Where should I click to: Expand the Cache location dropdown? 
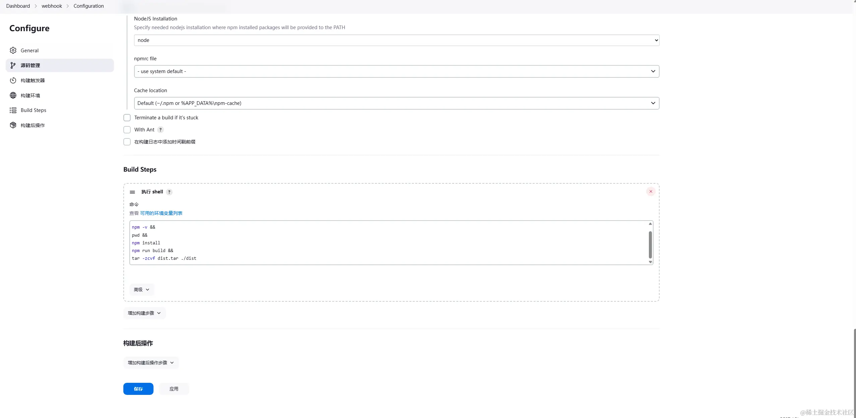pos(396,103)
